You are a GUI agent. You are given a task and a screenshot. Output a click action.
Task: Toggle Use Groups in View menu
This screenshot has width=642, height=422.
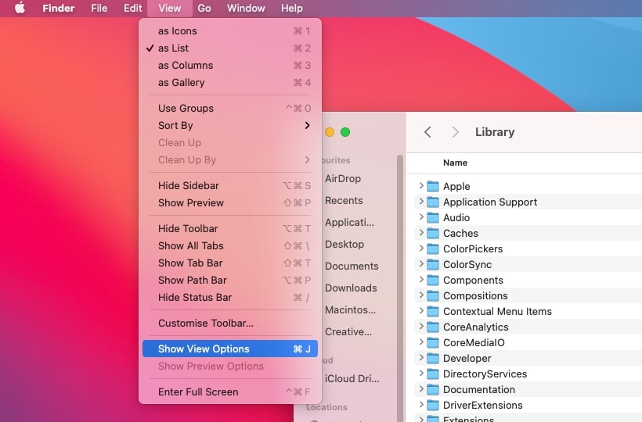pyautogui.click(x=230, y=109)
